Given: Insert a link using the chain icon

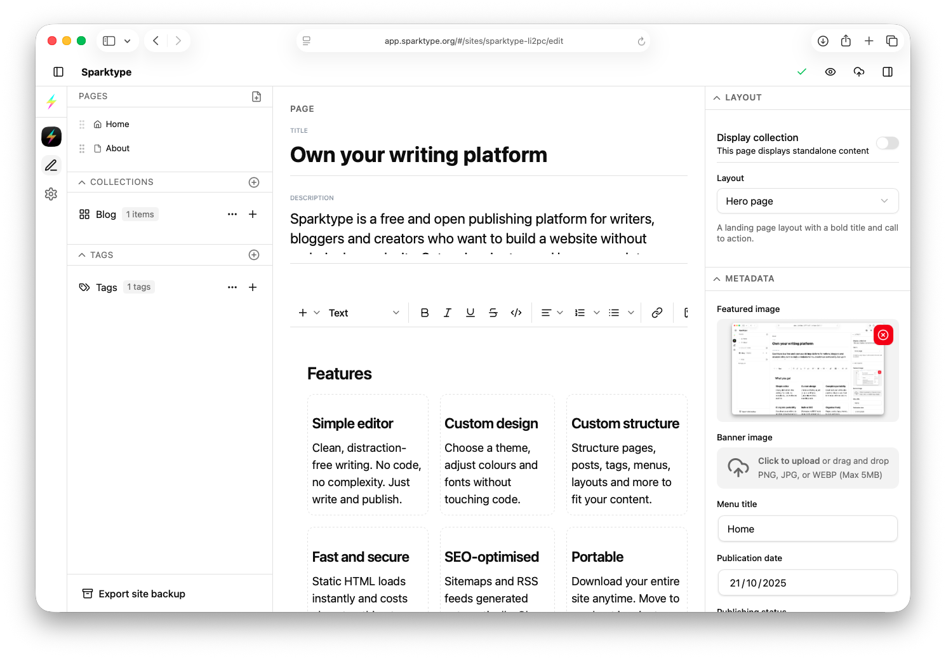Looking at the screenshot, I should pyautogui.click(x=656, y=312).
